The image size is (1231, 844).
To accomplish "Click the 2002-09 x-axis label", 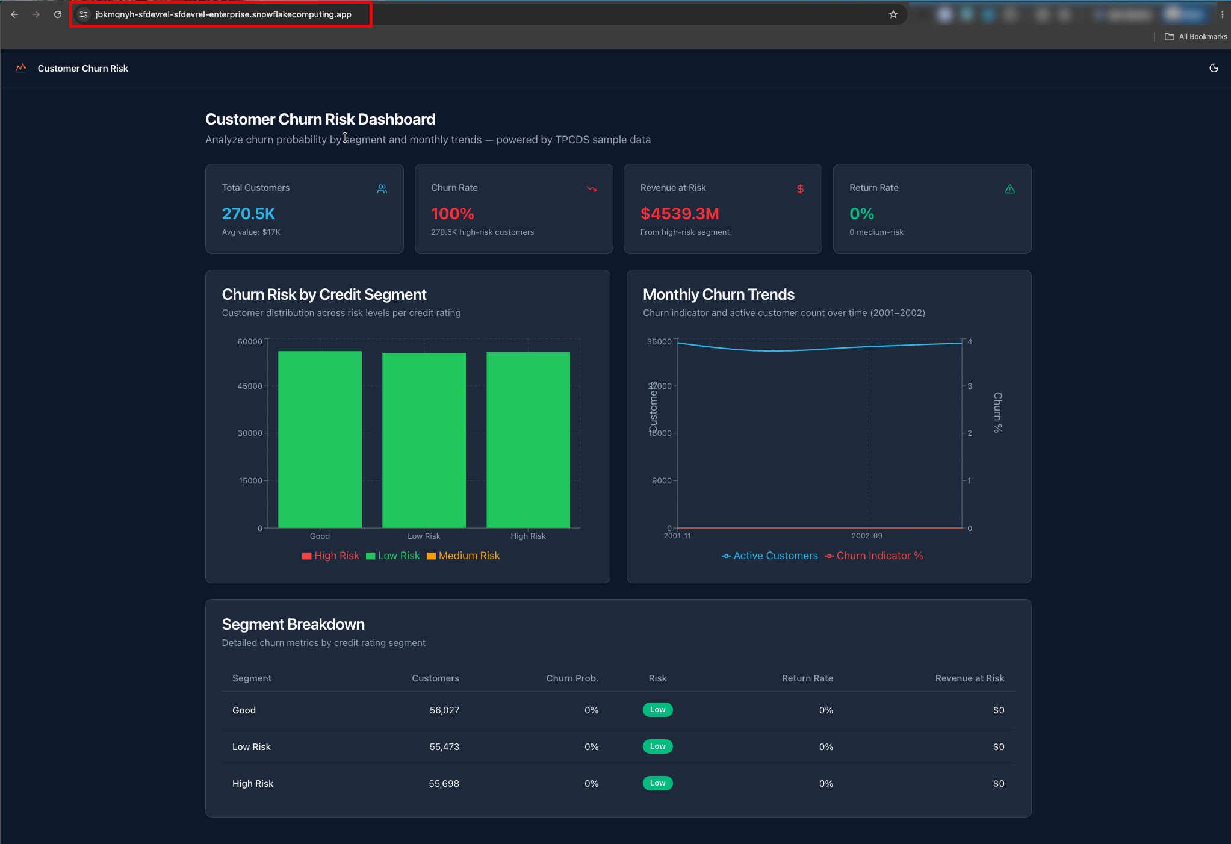I will click(867, 536).
